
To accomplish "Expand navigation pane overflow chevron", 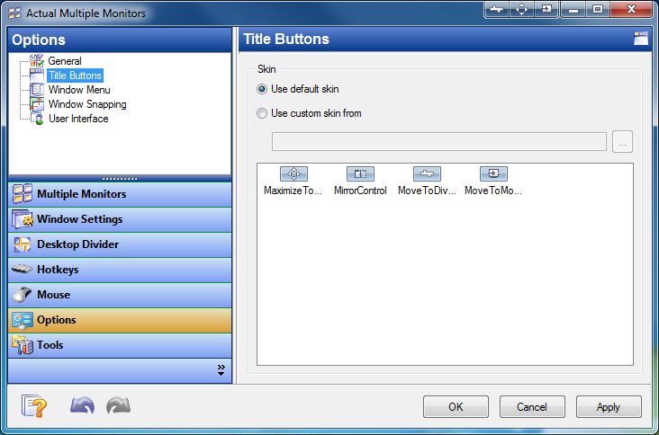I will [x=221, y=369].
